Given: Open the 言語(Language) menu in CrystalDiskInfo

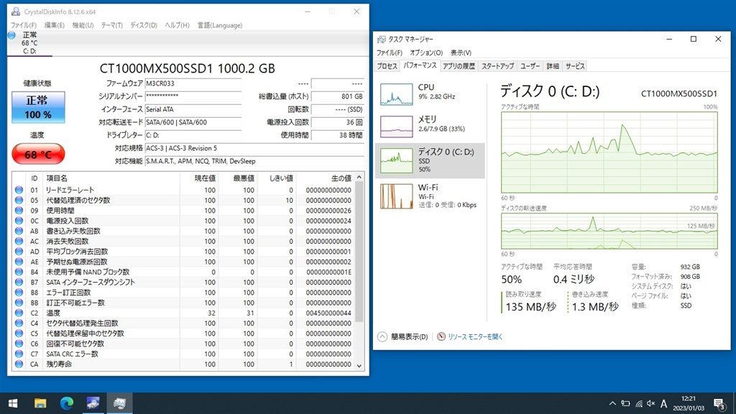Looking at the screenshot, I should click(220, 25).
